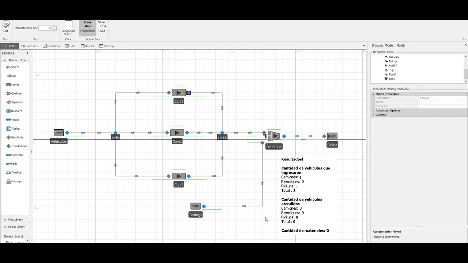Open the Background Color swatch
468x263 pixels.
(x=68, y=24)
